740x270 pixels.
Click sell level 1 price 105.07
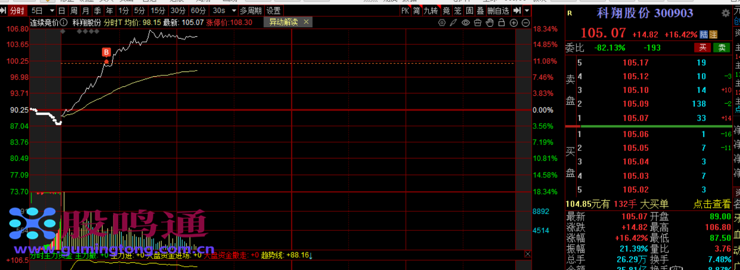636,118
